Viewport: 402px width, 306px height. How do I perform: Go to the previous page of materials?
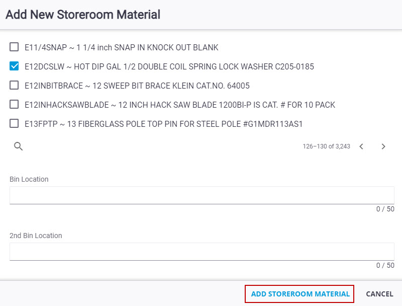(361, 146)
